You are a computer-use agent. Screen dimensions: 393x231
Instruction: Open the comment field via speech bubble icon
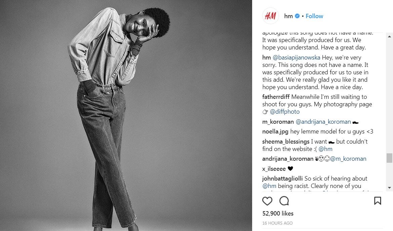[x=284, y=201]
